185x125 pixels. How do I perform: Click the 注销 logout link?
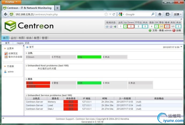tap(178, 31)
